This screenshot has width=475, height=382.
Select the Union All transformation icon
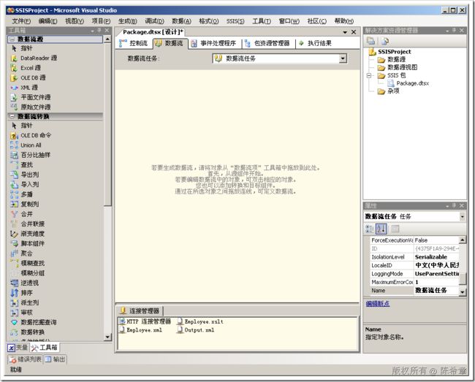point(14,145)
